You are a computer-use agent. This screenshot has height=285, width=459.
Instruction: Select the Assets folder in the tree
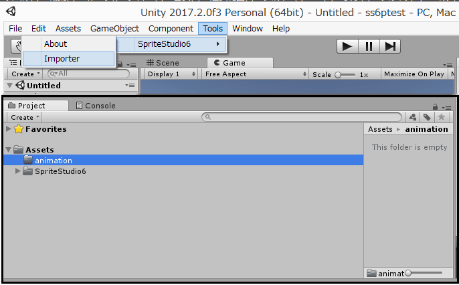pos(39,150)
